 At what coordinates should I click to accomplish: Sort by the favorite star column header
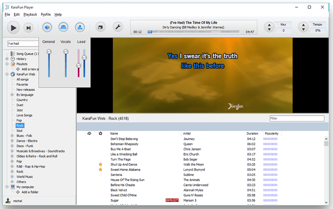pos(100,133)
